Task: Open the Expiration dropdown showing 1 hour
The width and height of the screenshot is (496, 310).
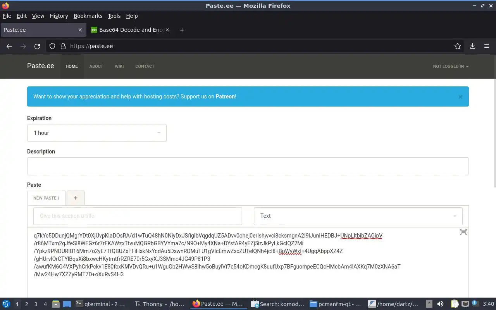Action: point(97,133)
